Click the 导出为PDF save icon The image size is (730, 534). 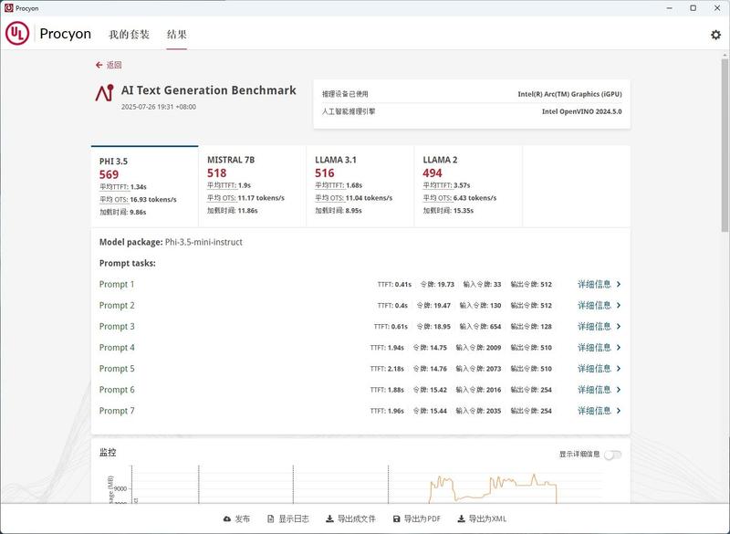point(397,518)
